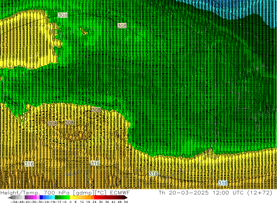Click the gray left arrow end of the colorbar

coord(10,197)
